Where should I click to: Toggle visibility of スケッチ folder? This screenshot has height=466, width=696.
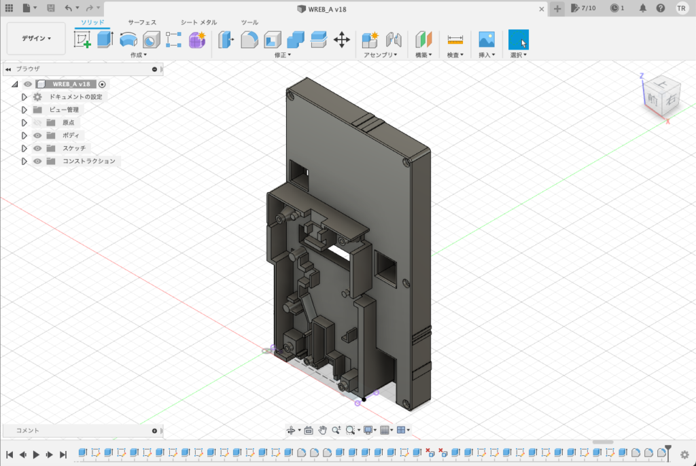coord(38,148)
